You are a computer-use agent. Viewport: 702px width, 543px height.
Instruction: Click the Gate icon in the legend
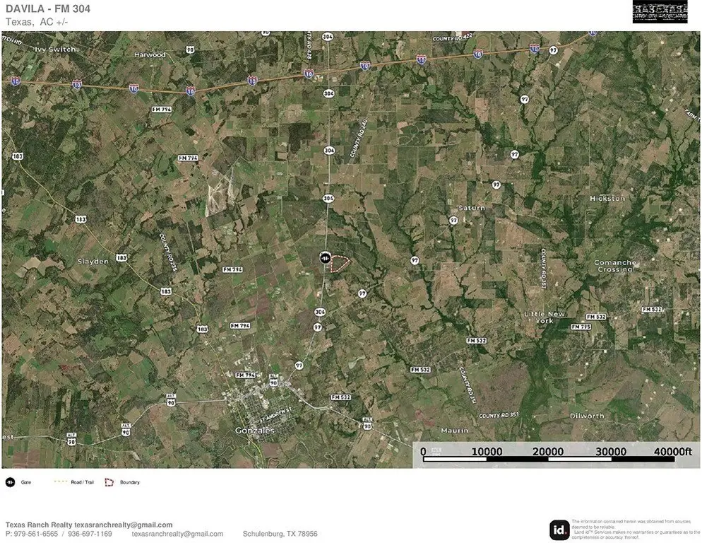pos(11,482)
